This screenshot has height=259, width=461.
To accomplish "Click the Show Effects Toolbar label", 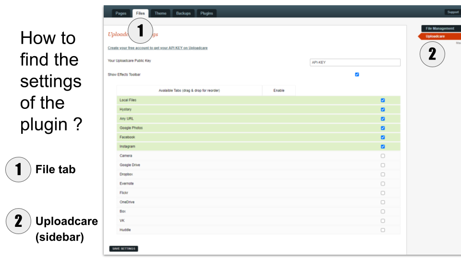I will tap(124, 75).
